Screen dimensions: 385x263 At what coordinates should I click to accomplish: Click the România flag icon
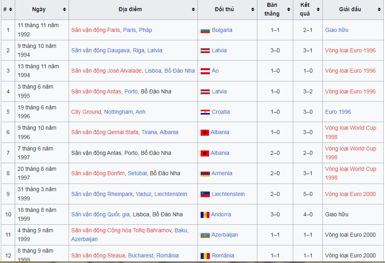click(x=205, y=256)
